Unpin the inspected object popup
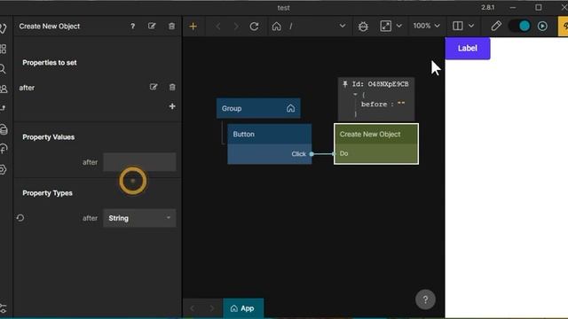The width and height of the screenshot is (568, 319). tap(345, 84)
